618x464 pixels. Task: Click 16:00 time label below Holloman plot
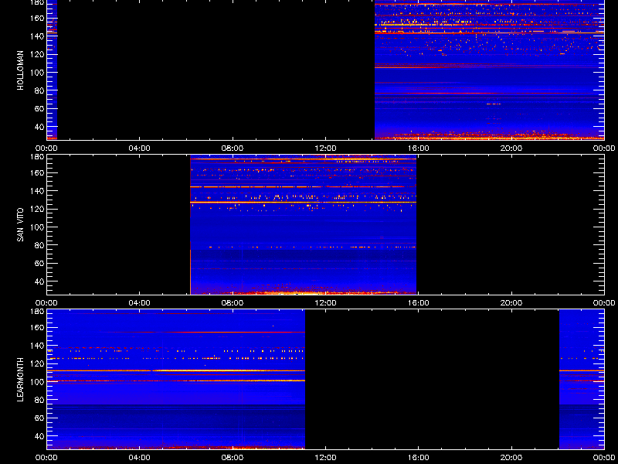[x=418, y=148]
